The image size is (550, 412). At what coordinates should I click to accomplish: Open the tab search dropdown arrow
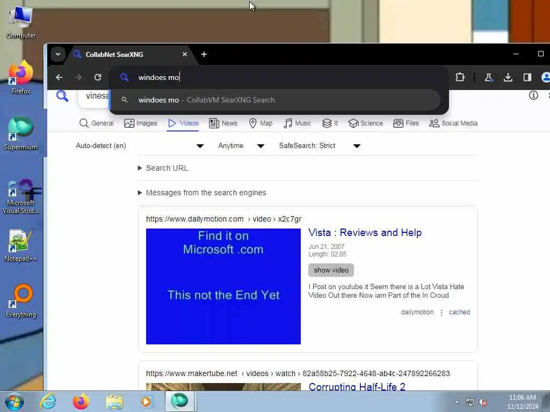pyautogui.click(x=58, y=54)
